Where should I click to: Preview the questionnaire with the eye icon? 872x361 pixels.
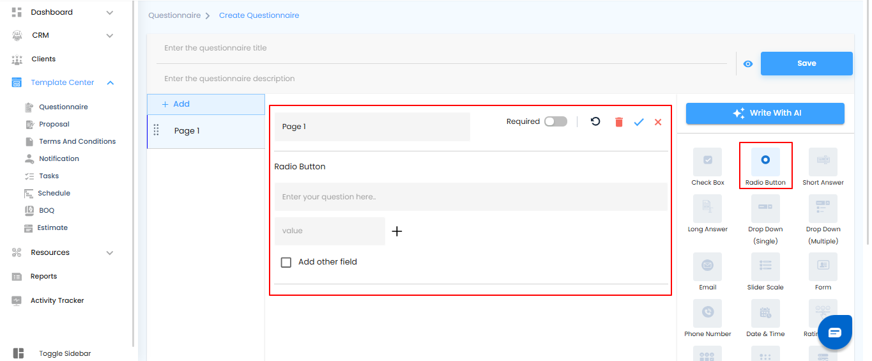pos(748,64)
